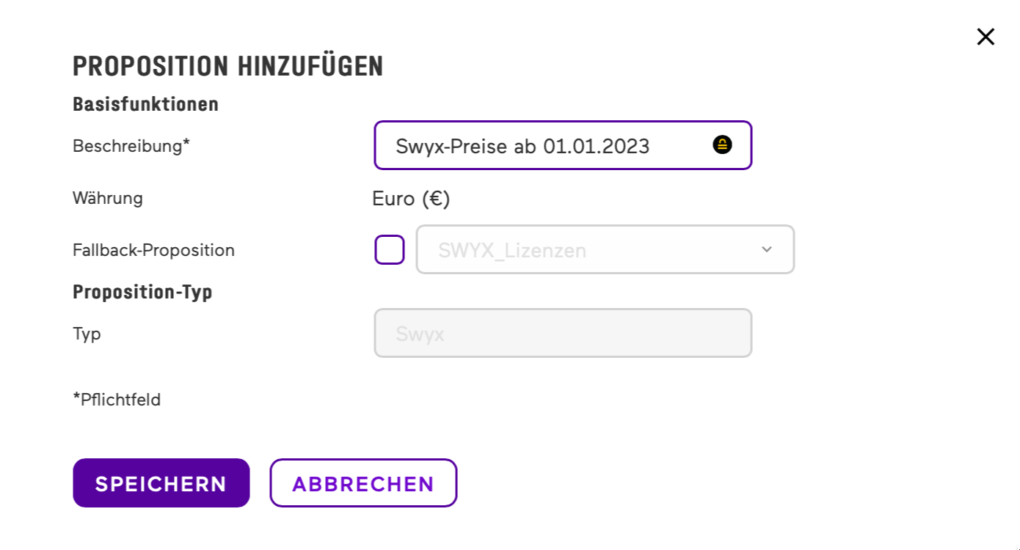This screenshot has height=550, width=1020.
Task: Click the "Beschreibung*" label
Action: coord(131,146)
